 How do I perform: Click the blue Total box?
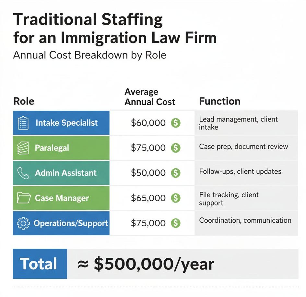40,264
